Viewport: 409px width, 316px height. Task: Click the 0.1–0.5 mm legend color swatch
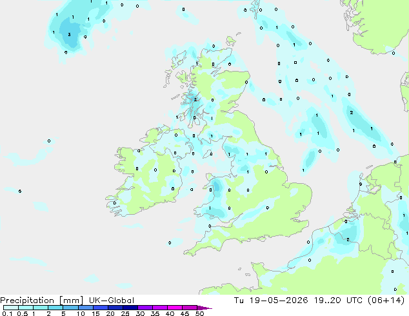[11, 308]
